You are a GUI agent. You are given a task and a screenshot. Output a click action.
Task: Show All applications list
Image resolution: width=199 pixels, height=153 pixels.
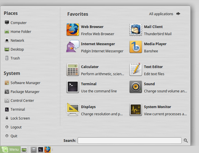click(x=165, y=14)
